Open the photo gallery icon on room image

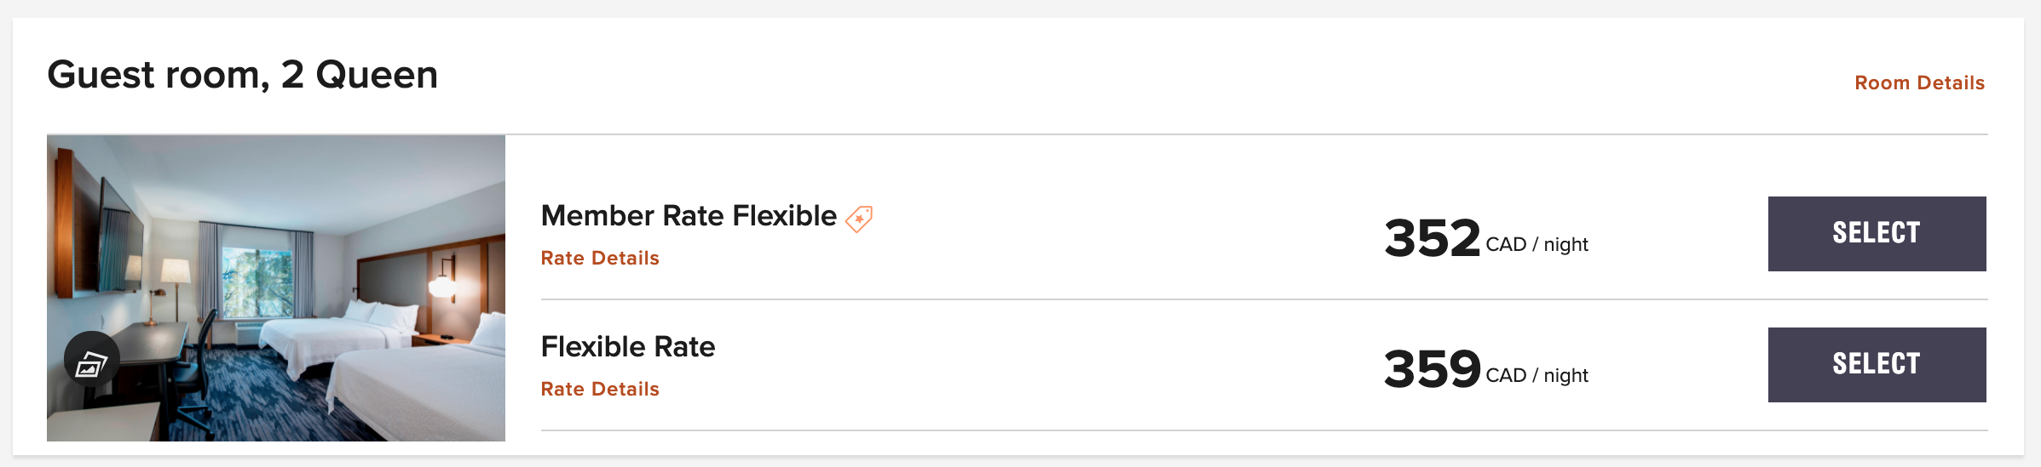click(x=91, y=364)
